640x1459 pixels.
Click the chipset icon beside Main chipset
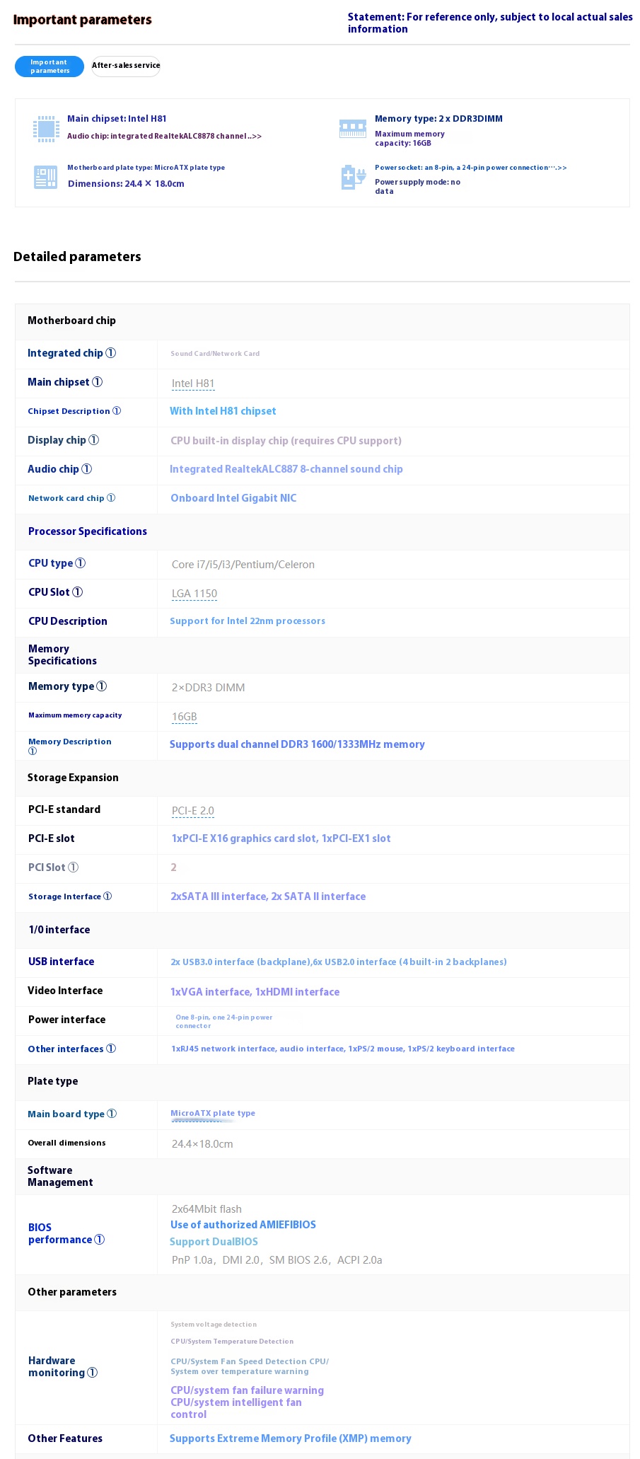[47, 129]
